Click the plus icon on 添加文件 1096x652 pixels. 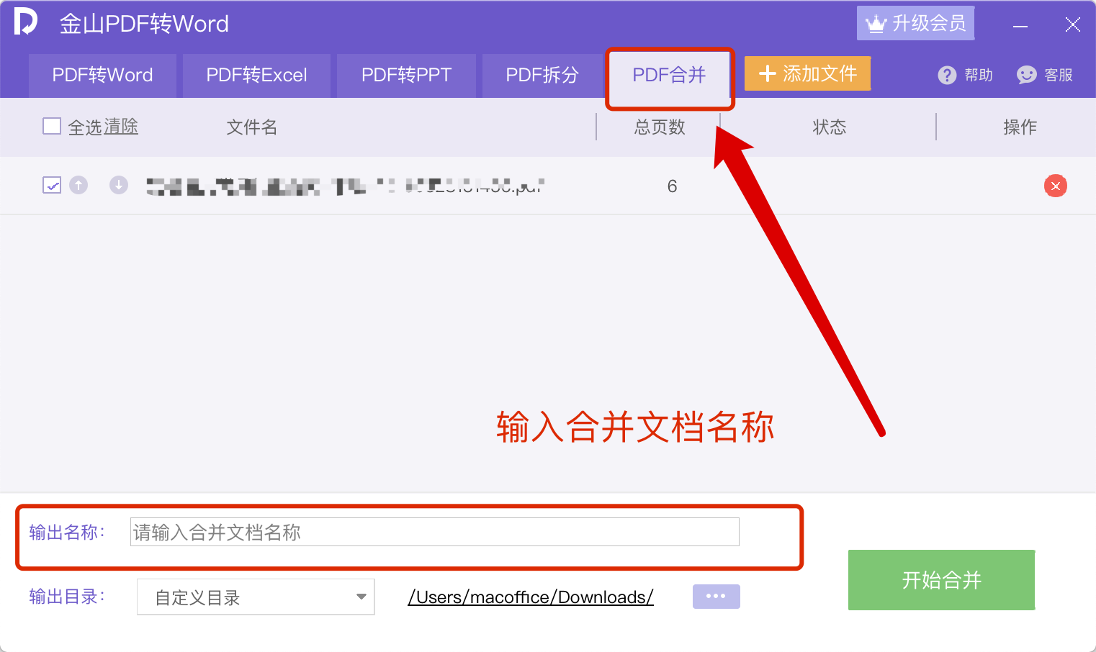(768, 73)
